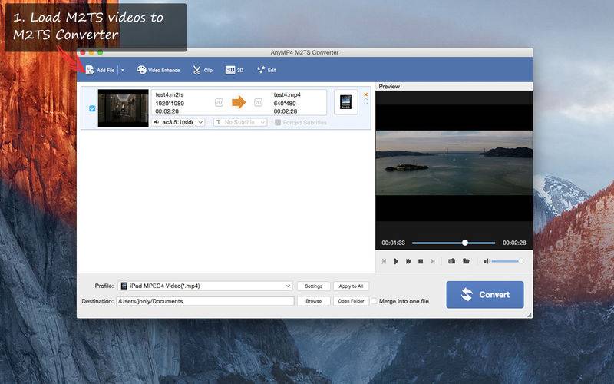Mute audio with the speaker icon
Viewport: 614px width, 384px height.
[x=487, y=261]
